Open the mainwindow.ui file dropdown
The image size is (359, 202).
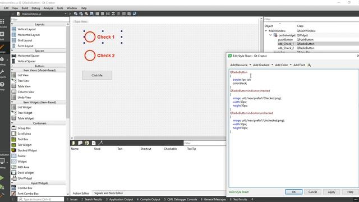tap(65, 13)
